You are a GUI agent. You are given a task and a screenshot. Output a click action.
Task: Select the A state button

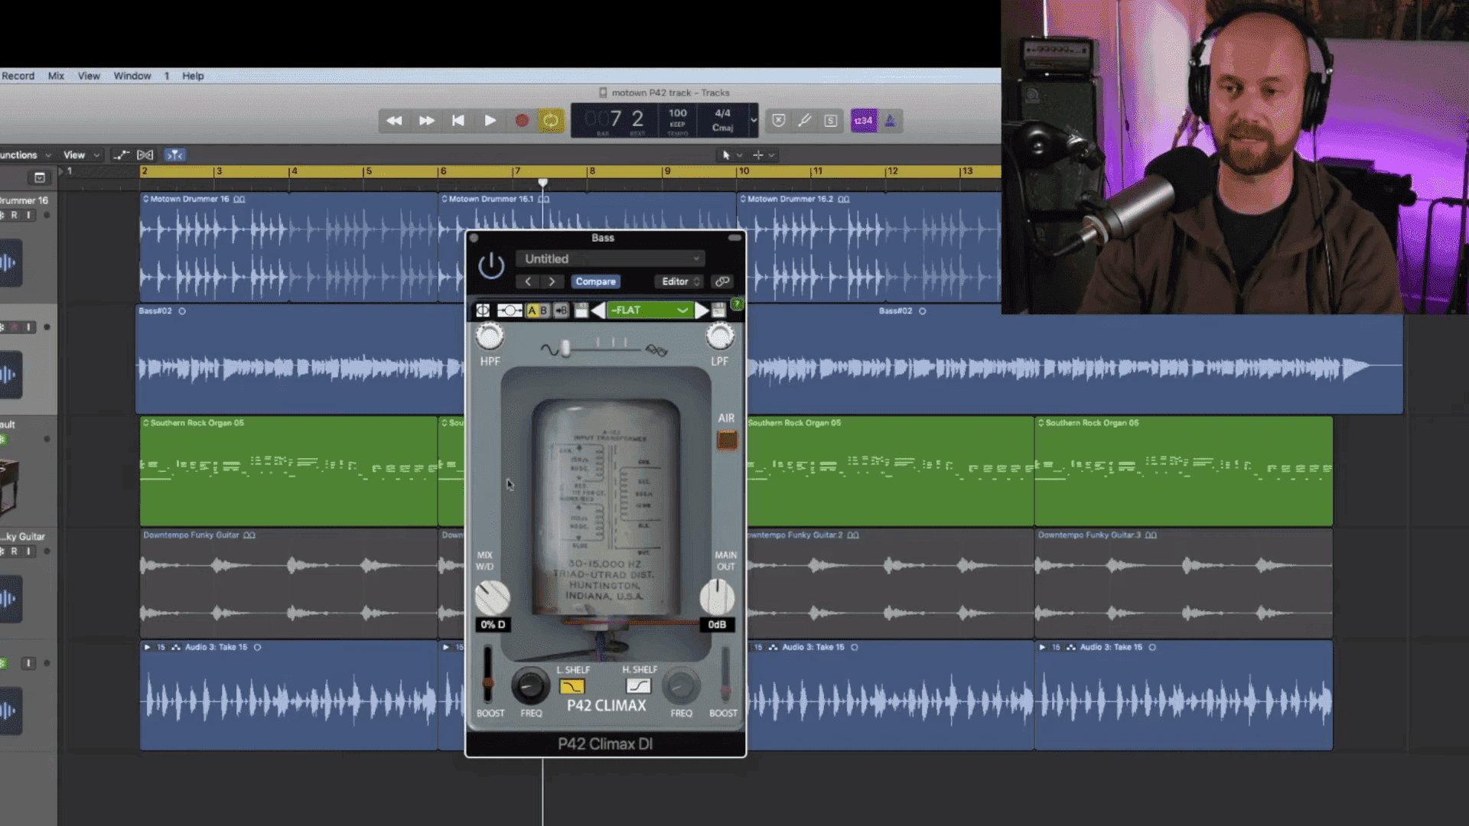tap(532, 310)
